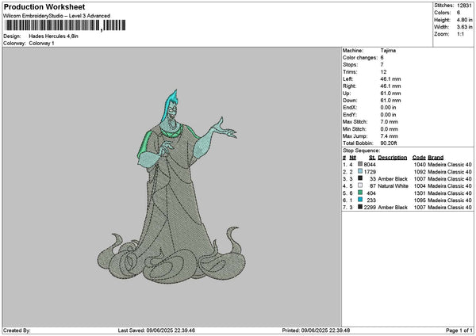This screenshot has width=476, height=336.
Task: Click stitch count 404 in stop row 5
Action: tap(371, 193)
